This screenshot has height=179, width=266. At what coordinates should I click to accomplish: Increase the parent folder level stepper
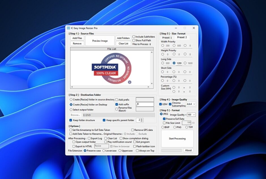[x=142, y=119]
